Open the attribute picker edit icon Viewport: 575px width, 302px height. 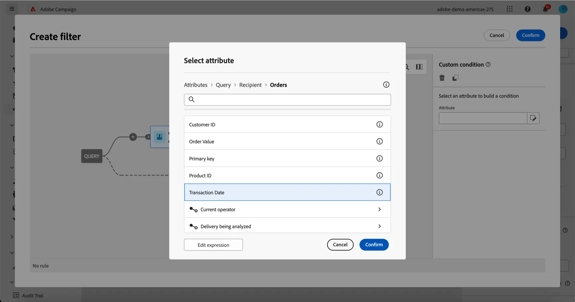point(533,118)
